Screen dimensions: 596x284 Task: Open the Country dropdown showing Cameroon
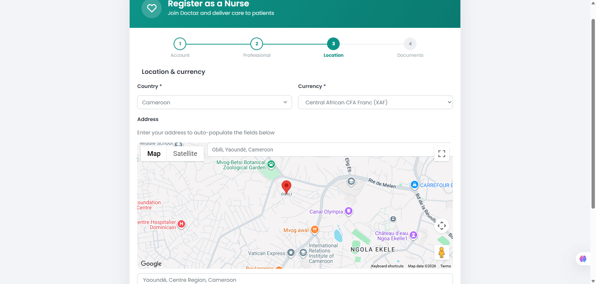click(x=215, y=102)
